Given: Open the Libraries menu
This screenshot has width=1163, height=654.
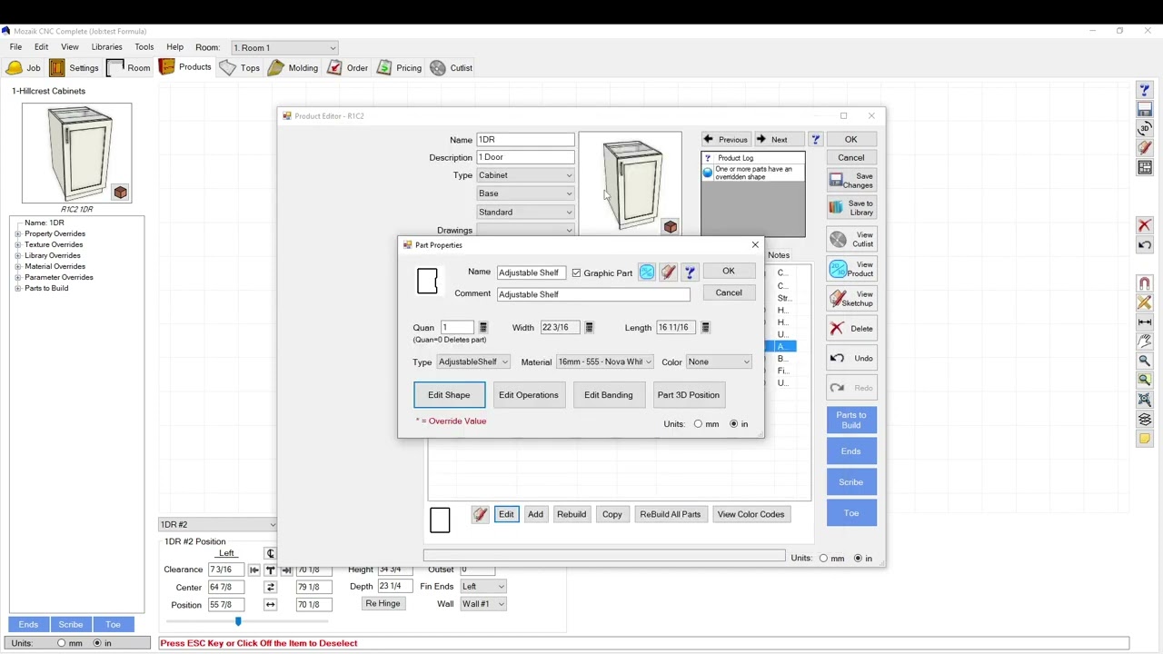Looking at the screenshot, I should 106,47.
